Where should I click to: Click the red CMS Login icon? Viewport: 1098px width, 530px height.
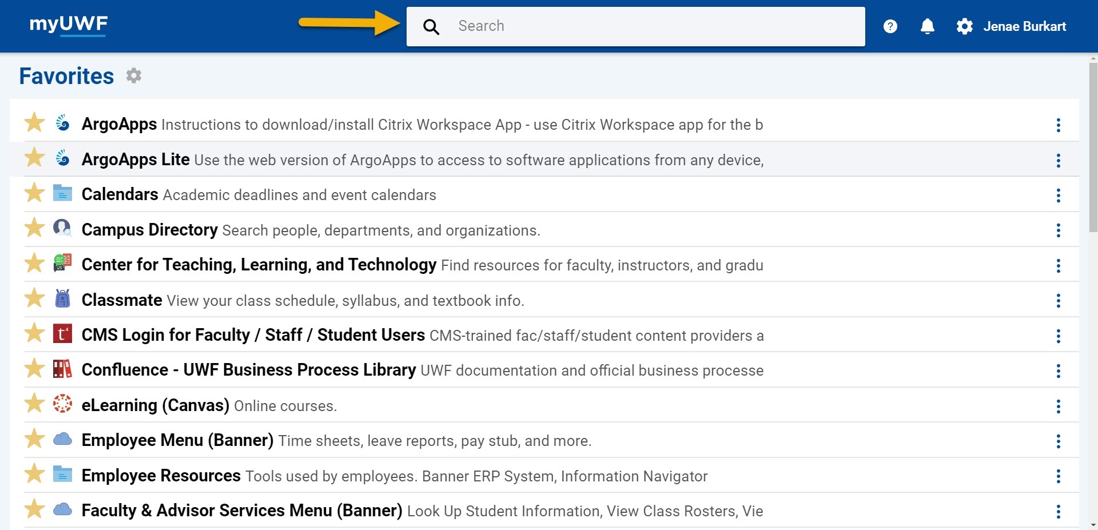[62, 333]
